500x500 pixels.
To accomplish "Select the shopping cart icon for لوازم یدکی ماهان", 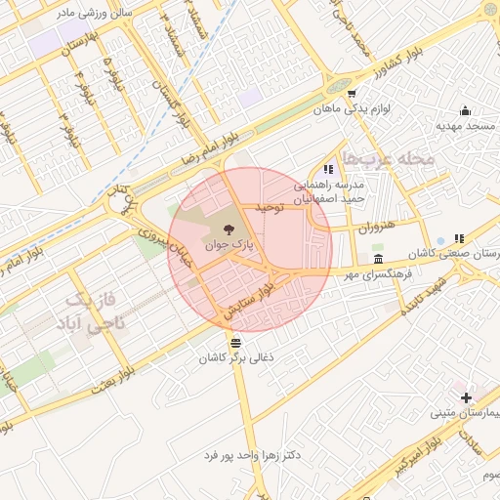I will 352,94.
